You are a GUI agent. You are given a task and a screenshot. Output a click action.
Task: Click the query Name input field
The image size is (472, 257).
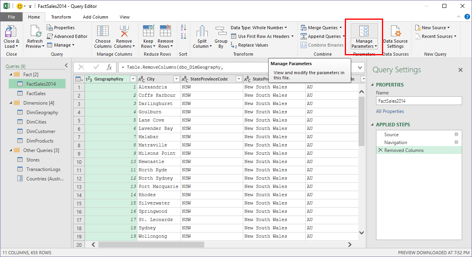[419, 101]
